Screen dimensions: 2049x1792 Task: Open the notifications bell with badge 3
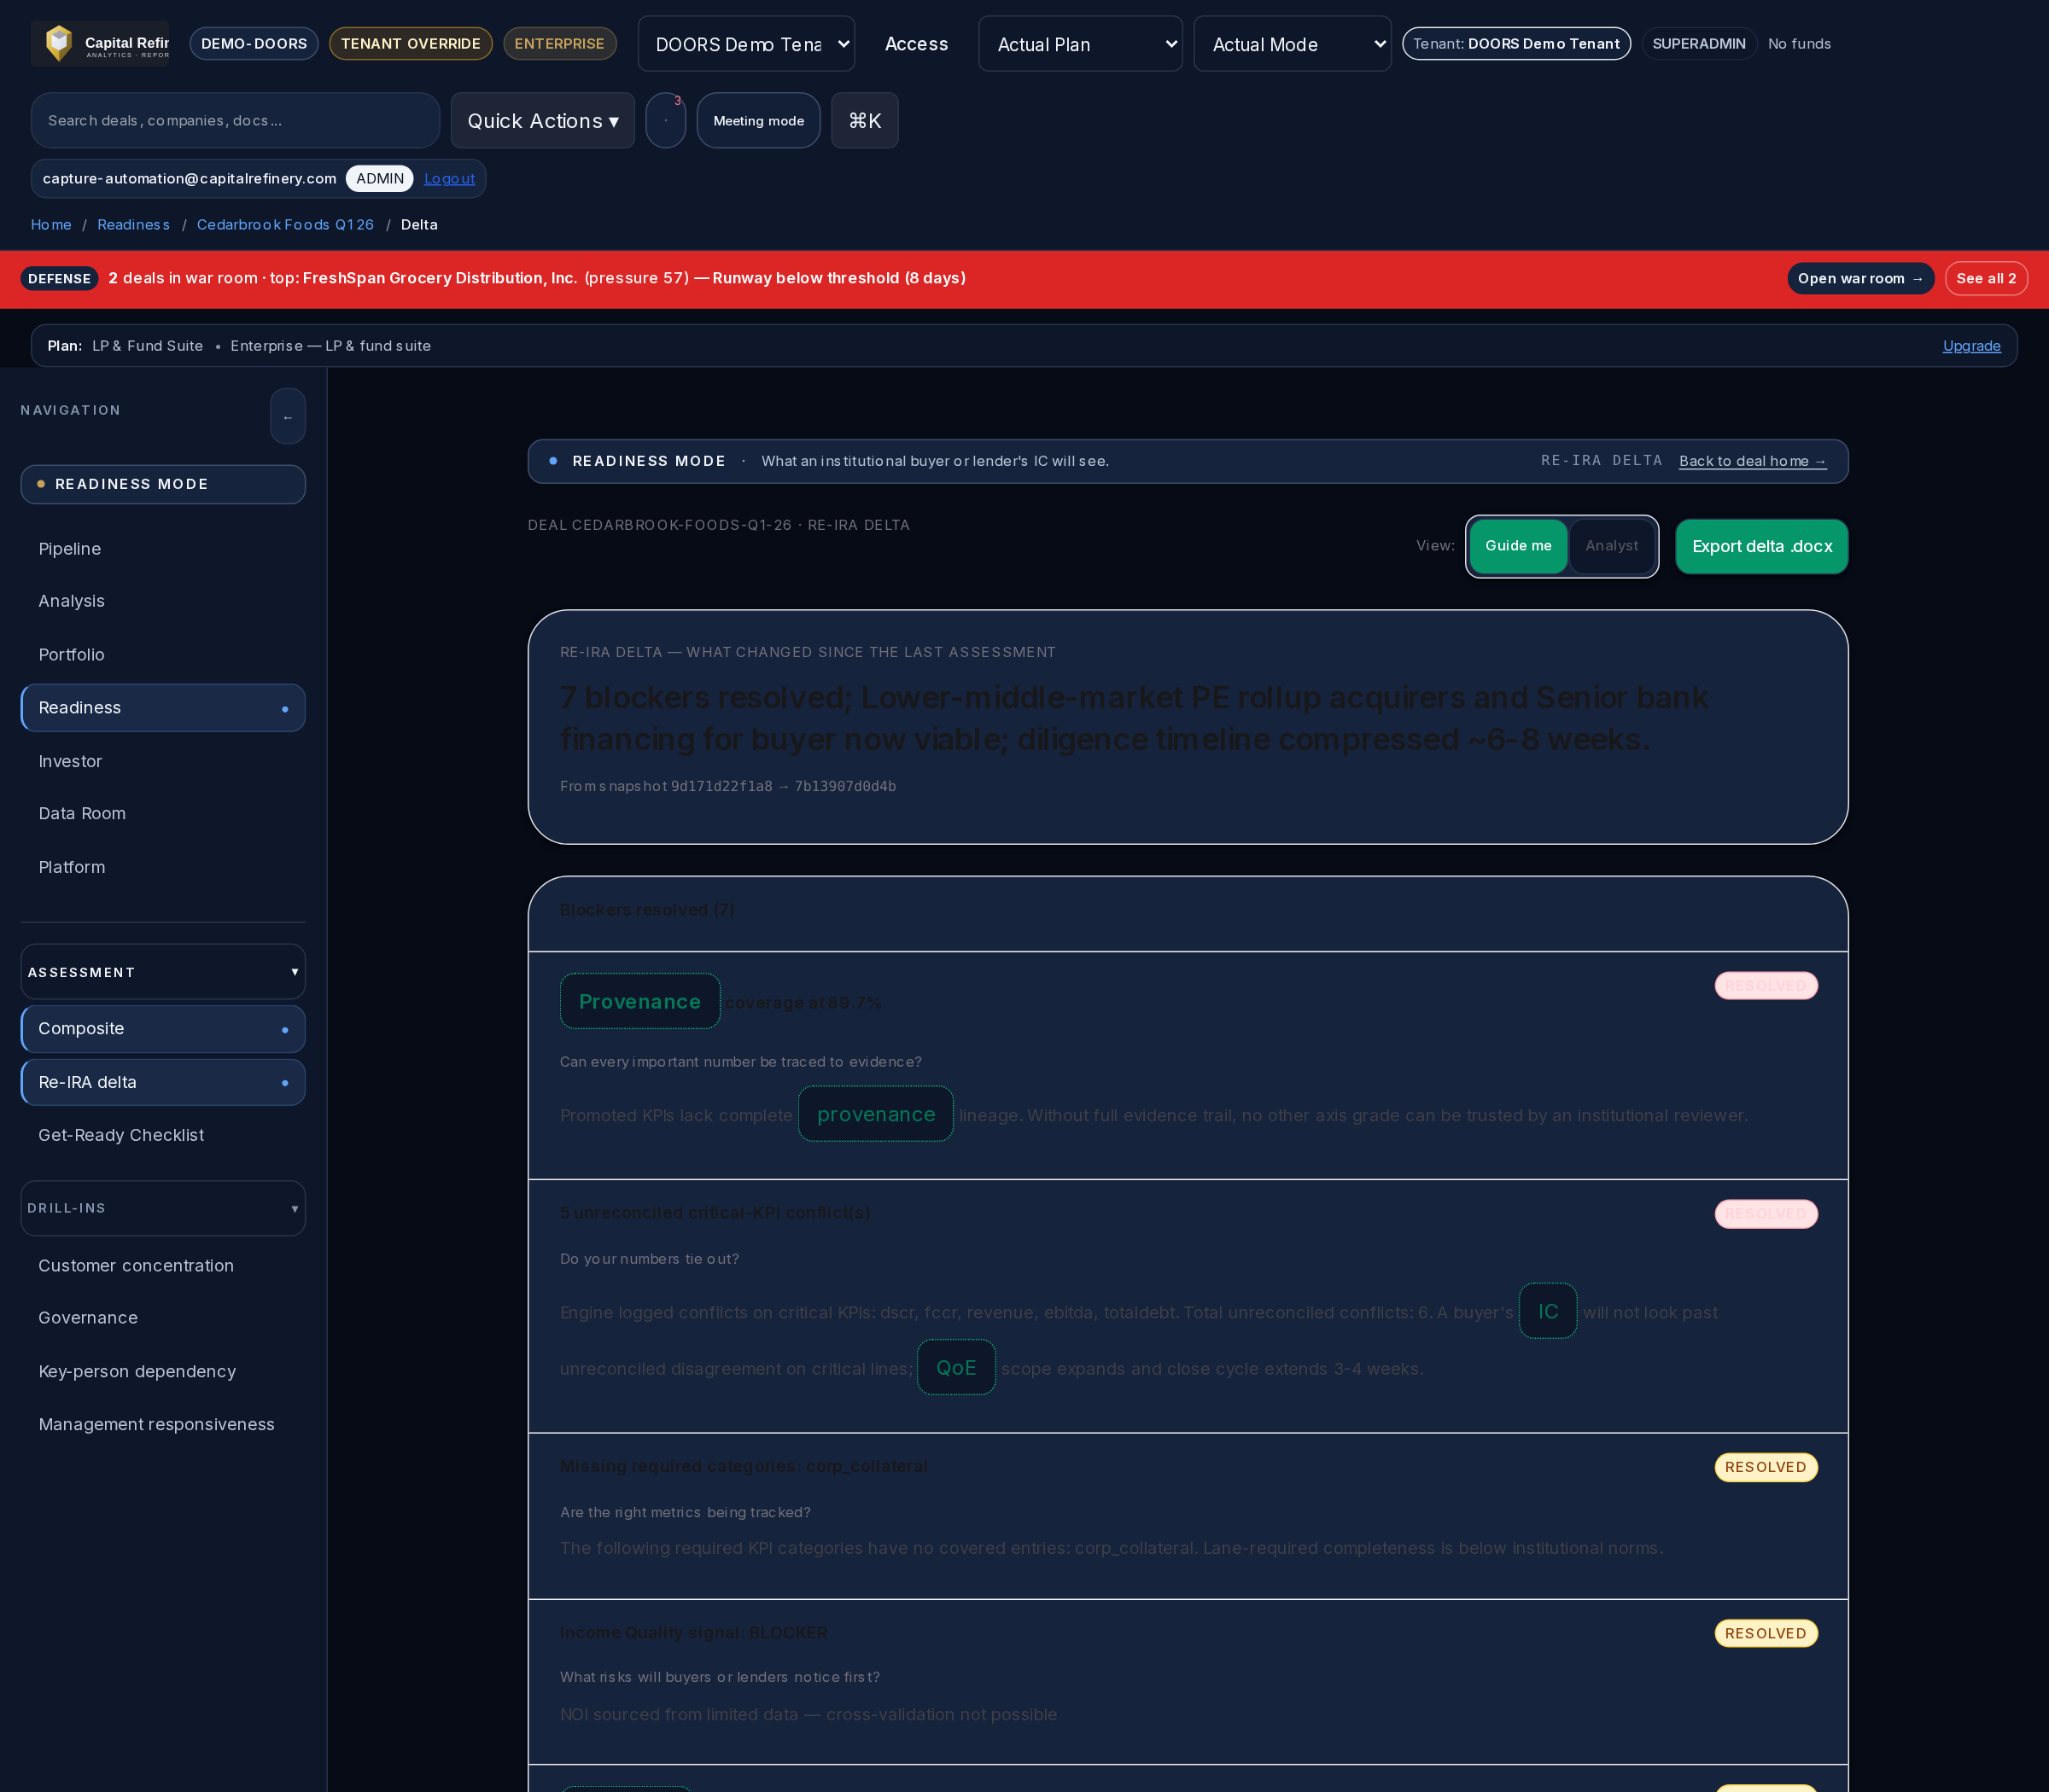tap(665, 120)
